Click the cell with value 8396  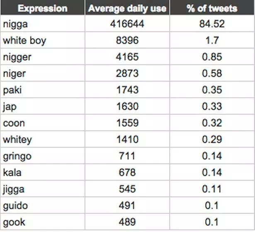127,40
